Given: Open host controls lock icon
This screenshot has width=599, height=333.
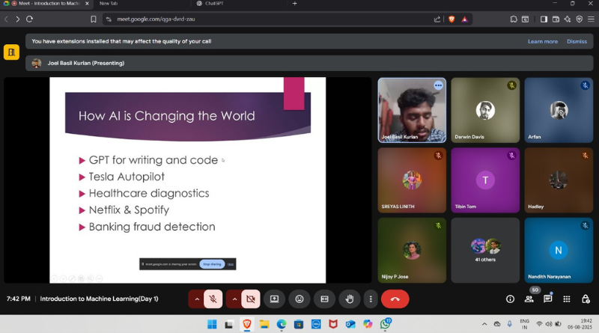Looking at the screenshot, I should point(586,299).
